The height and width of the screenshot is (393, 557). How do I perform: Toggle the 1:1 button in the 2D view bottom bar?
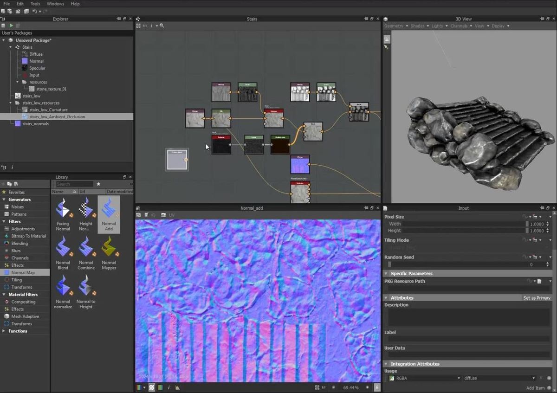(x=324, y=387)
